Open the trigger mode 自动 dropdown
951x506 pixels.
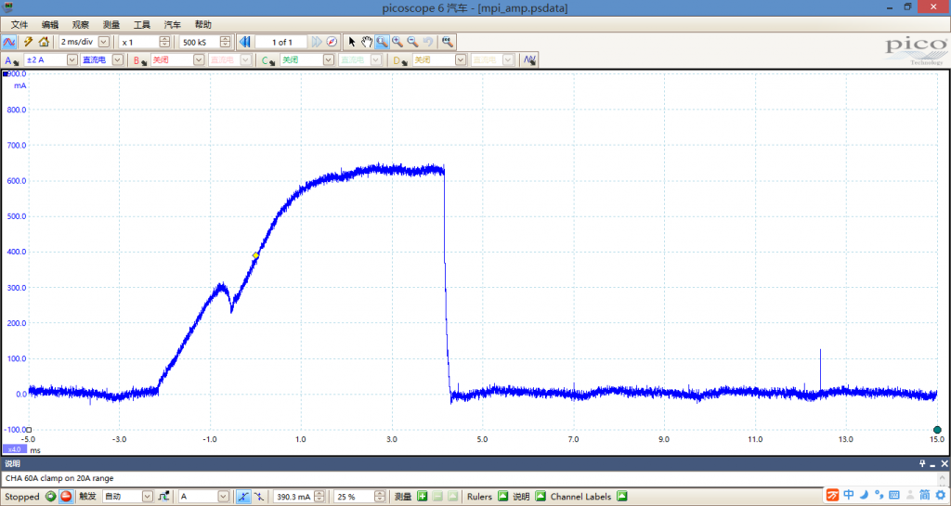pyautogui.click(x=148, y=497)
